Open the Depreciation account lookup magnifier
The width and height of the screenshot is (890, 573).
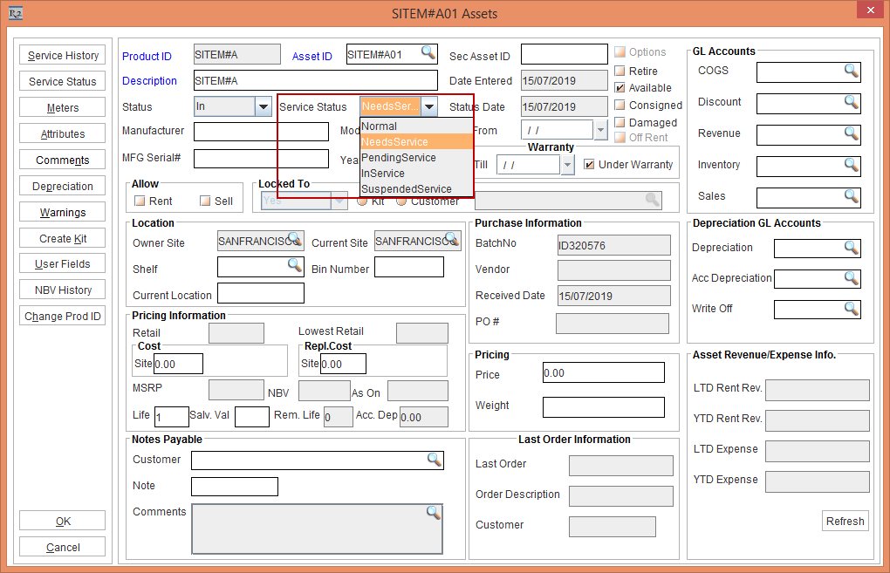tap(852, 248)
